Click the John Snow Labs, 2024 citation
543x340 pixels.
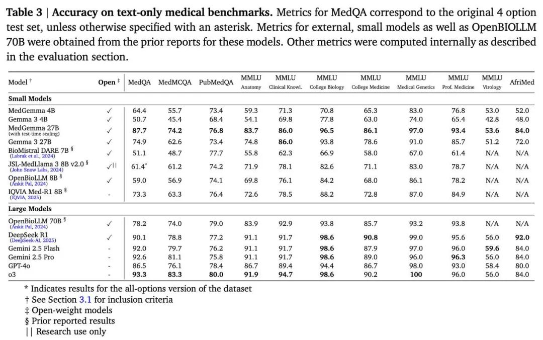coord(37,170)
